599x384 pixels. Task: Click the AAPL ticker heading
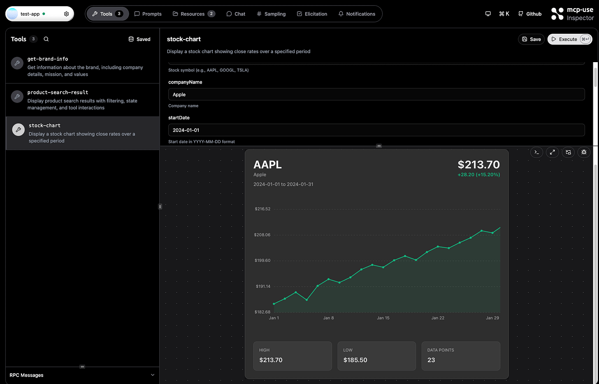coord(268,165)
